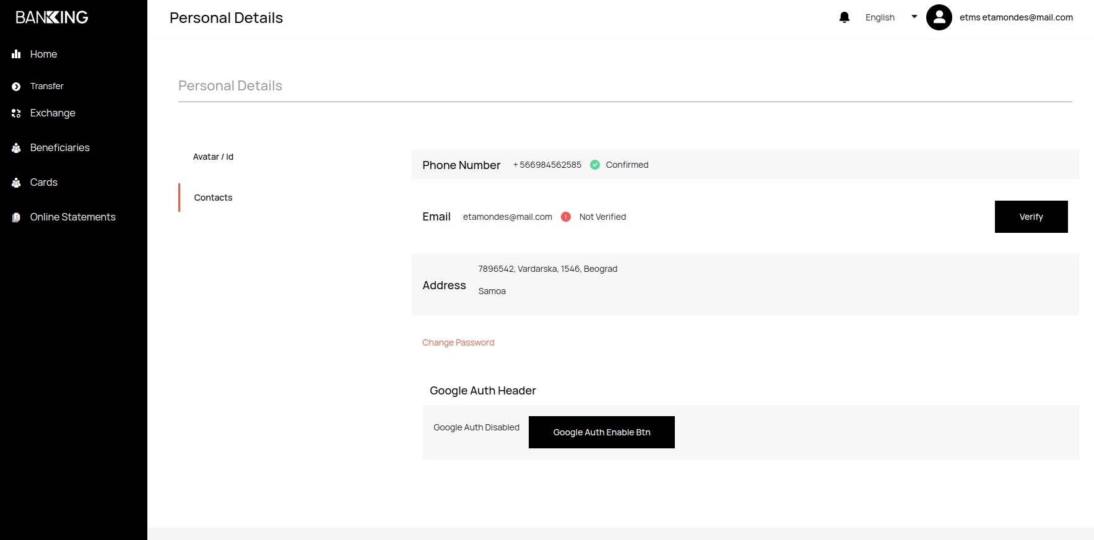Open notifications bell
This screenshot has height=540, width=1094.
pyautogui.click(x=844, y=17)
